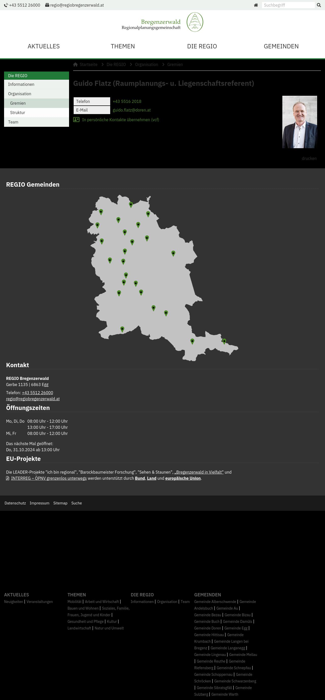325x700 pixels.
Task: Click In persönliche Kontakte übernehmen link
Action: pyautogui.click(x=120, y=120)
